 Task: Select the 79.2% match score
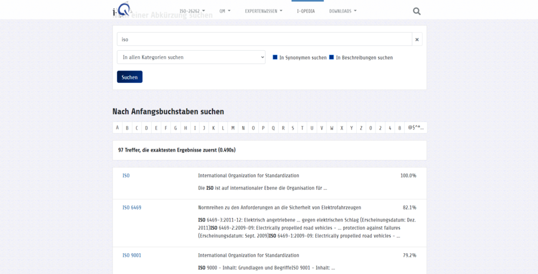[x=409, y=255]
